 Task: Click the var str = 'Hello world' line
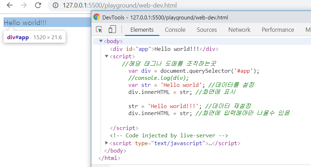(166, 85)
